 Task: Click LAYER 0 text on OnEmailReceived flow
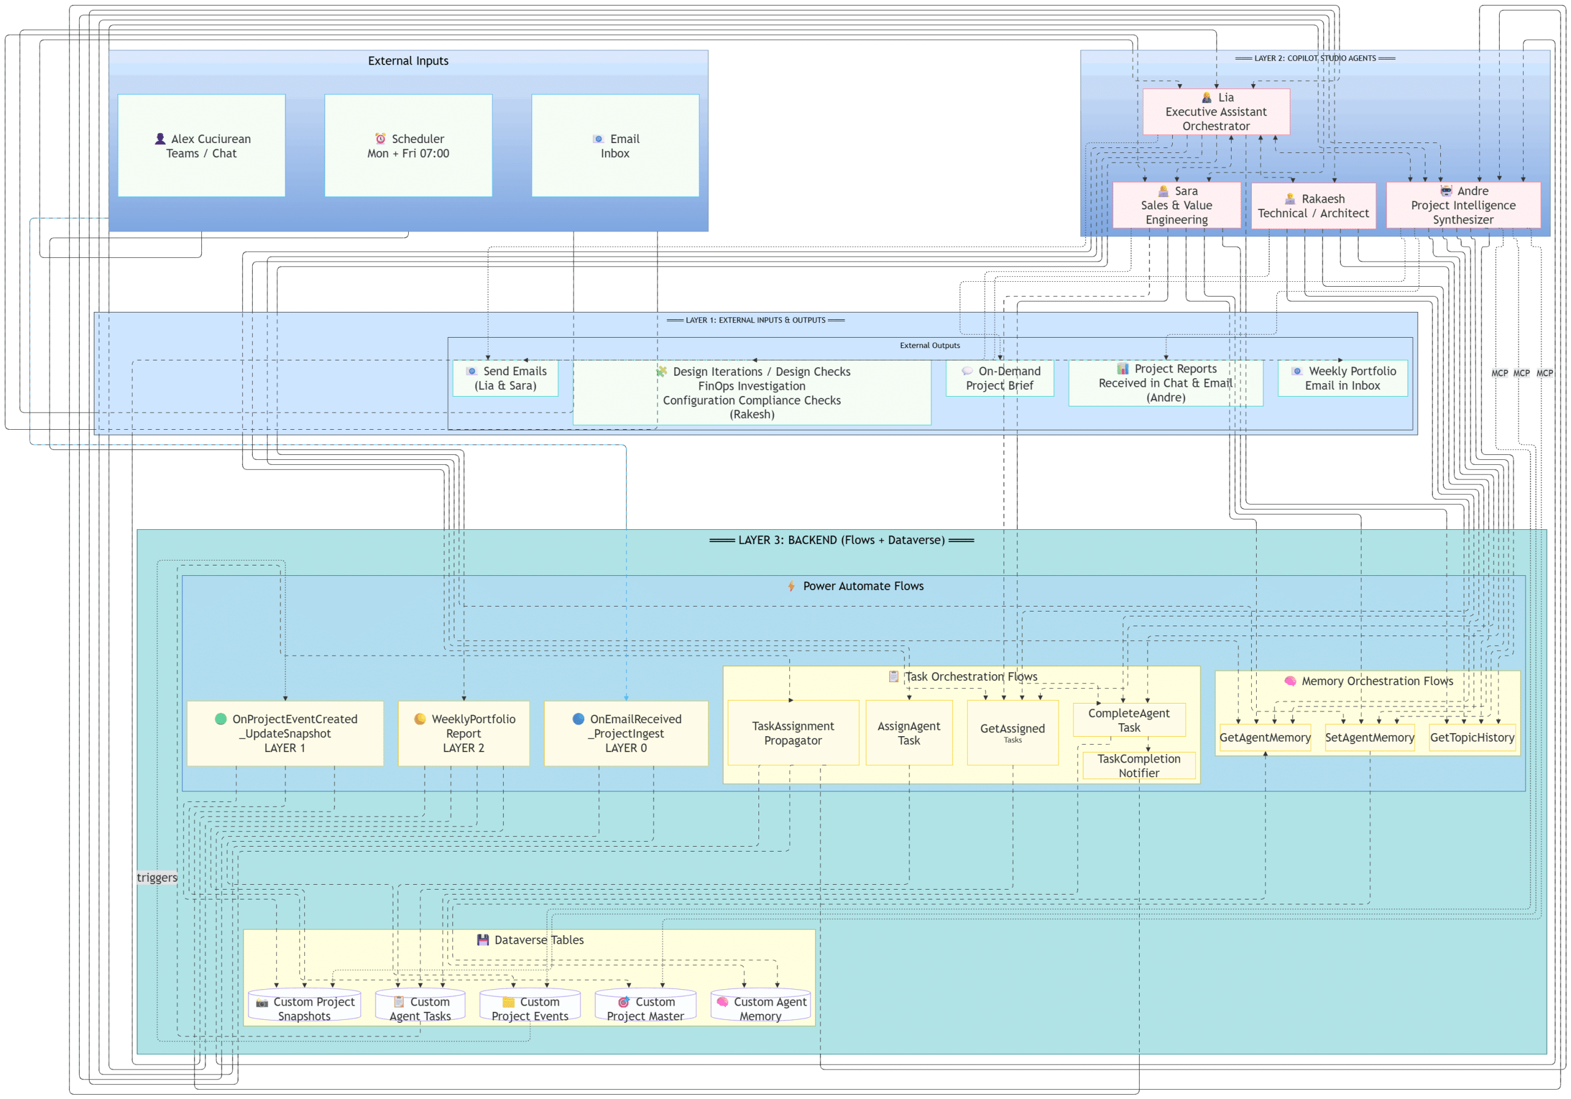pos(626,748)
